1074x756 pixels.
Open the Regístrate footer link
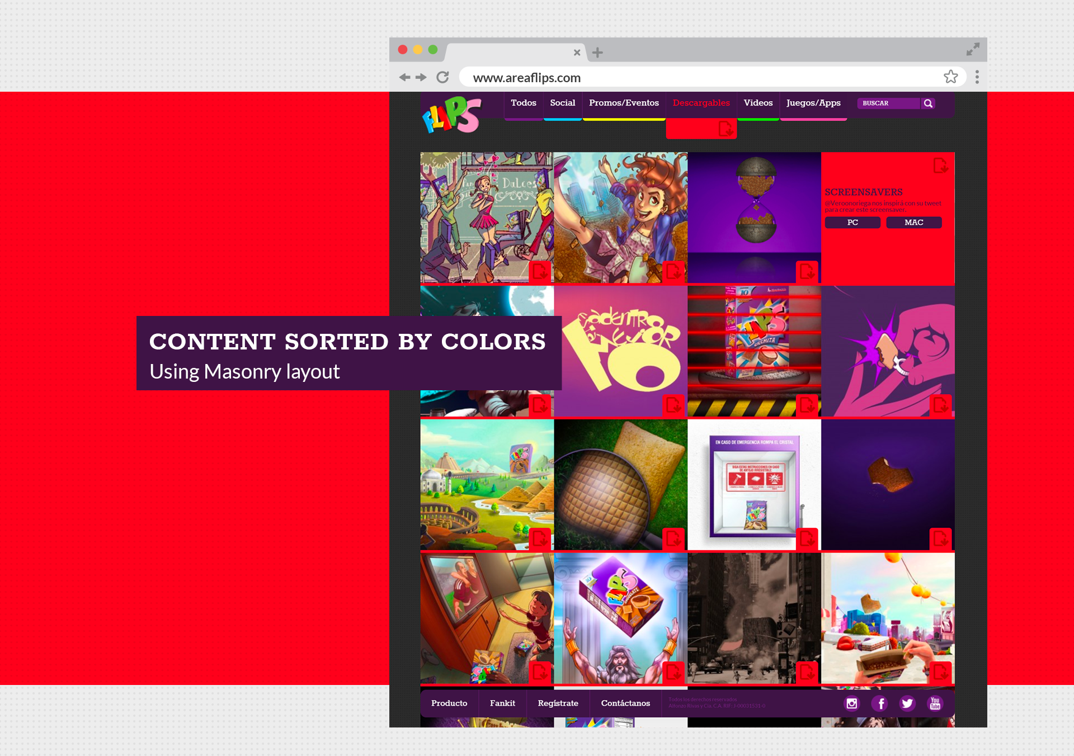558,703
